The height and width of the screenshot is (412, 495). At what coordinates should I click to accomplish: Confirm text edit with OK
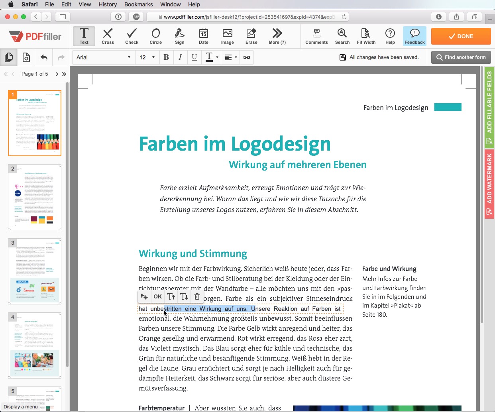coord(158,296)
